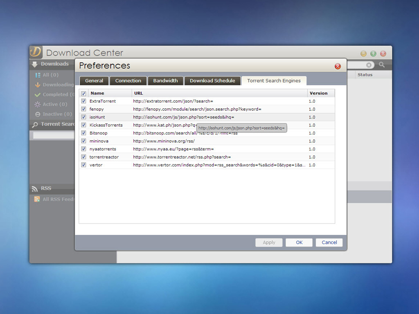Switch to the Download Schedule tab

point(212,81)
